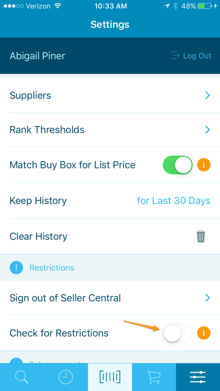Open Sign out of Seller Central arrow

[x=207, y=298]
